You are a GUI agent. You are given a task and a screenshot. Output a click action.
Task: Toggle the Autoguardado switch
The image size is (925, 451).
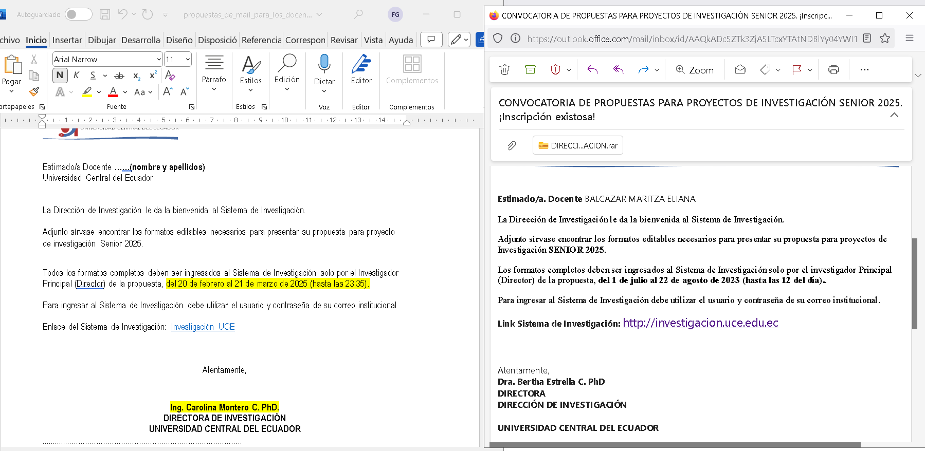click(x=79, y=14)
